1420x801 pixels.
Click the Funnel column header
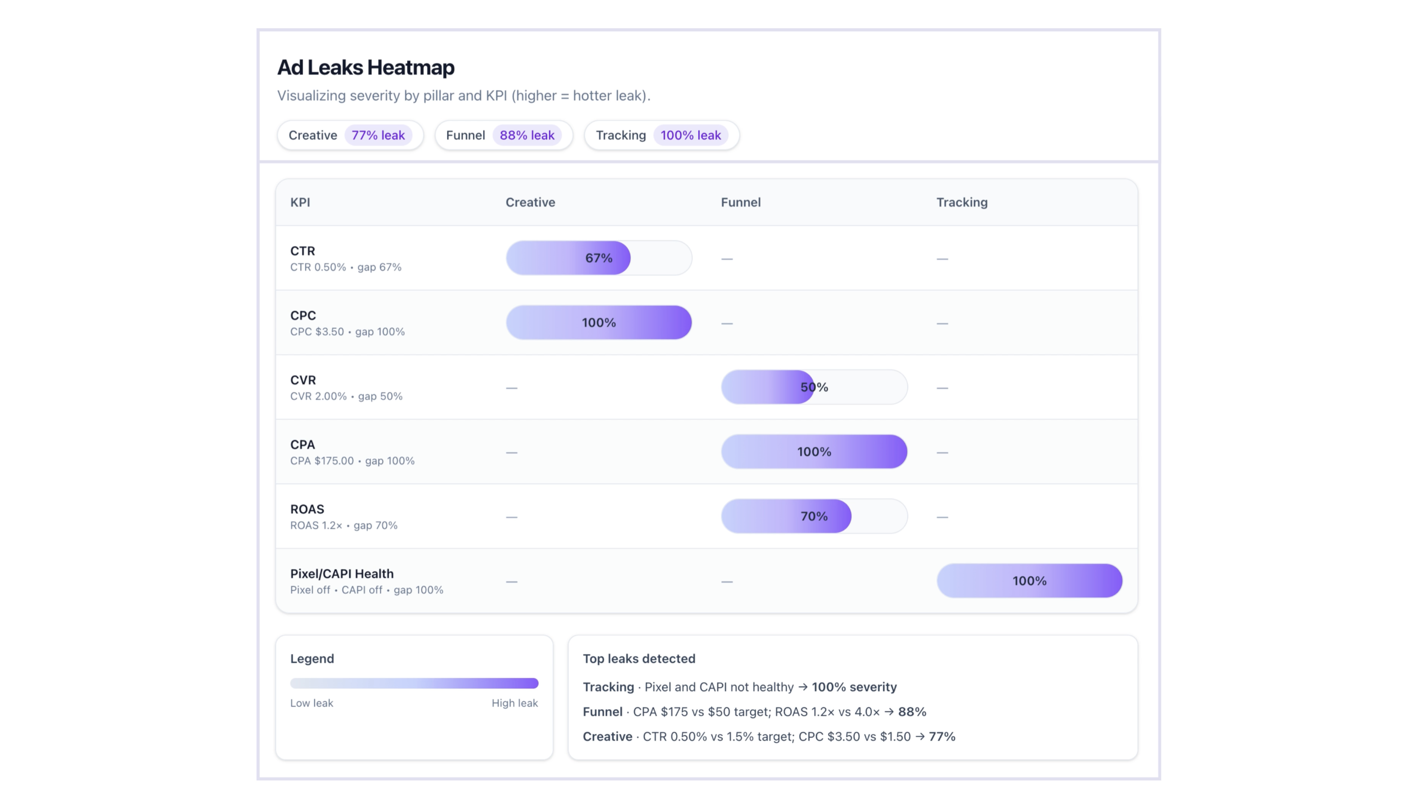click(740, 202)
